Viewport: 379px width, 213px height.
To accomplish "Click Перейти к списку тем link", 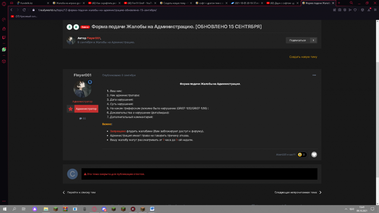I will tap(79, 193).
